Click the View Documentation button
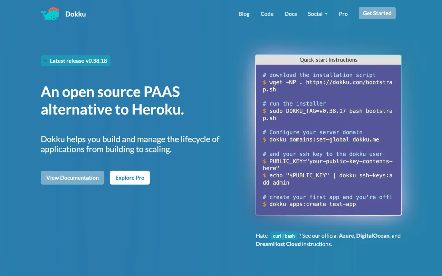 coord(73,178)
